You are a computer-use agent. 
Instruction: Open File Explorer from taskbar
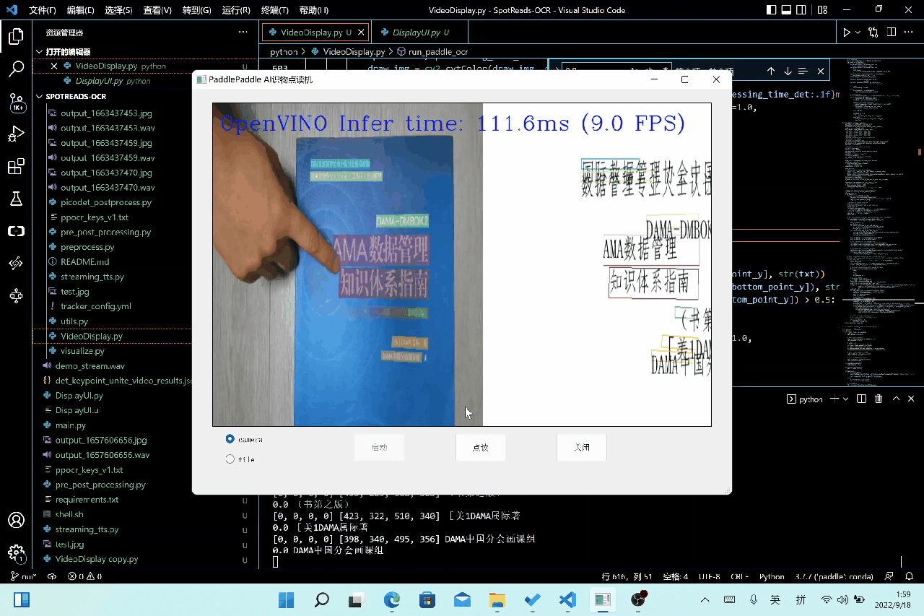tap(497, 599)
